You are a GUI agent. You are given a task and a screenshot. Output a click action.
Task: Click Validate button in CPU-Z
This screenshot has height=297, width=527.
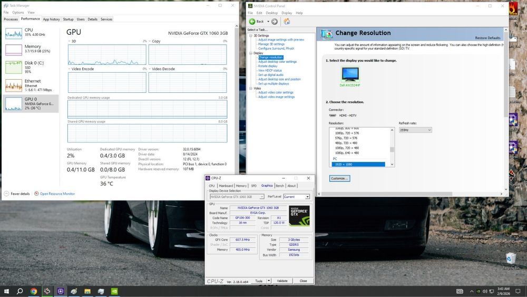coord(282,281)
